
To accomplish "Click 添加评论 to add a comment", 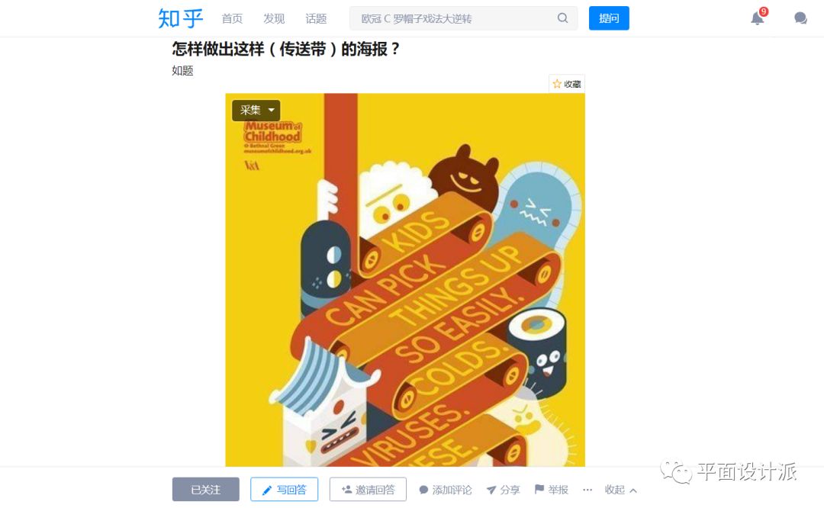I will point(445,490).
